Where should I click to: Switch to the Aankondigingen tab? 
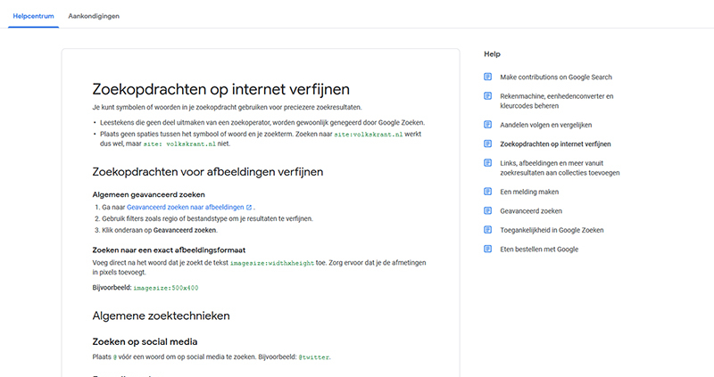point(94,16)
